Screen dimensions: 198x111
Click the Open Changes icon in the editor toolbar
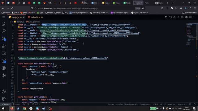pos(166,17)
